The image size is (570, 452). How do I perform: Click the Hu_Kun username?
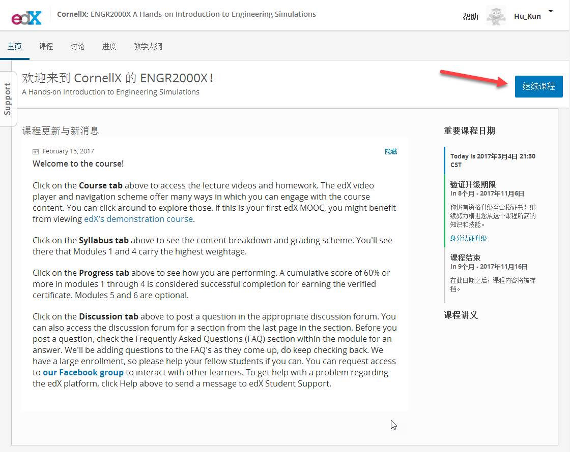tap(527, 16)
